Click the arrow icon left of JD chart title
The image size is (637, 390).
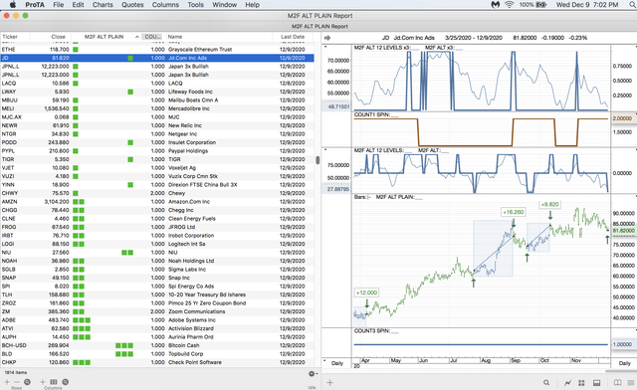(327, 38)
